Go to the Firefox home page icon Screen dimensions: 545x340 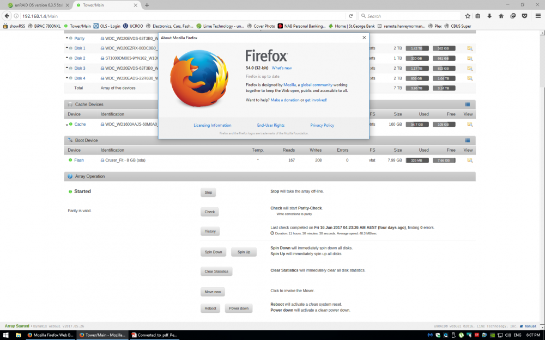pyautogui.click(x=501, y=16)
